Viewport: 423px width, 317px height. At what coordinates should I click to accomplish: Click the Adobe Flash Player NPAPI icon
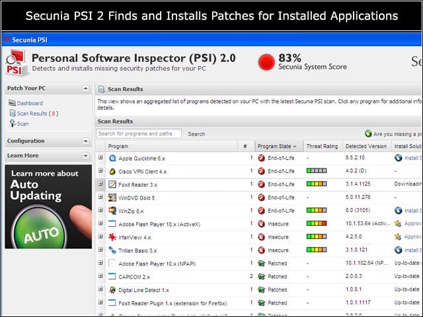click(112, 264)
